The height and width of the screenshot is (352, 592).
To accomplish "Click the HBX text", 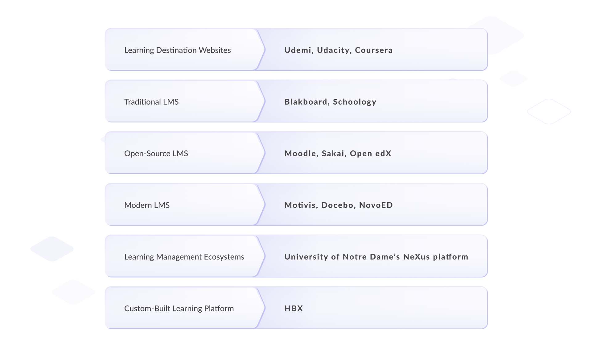I will (294, 309).
